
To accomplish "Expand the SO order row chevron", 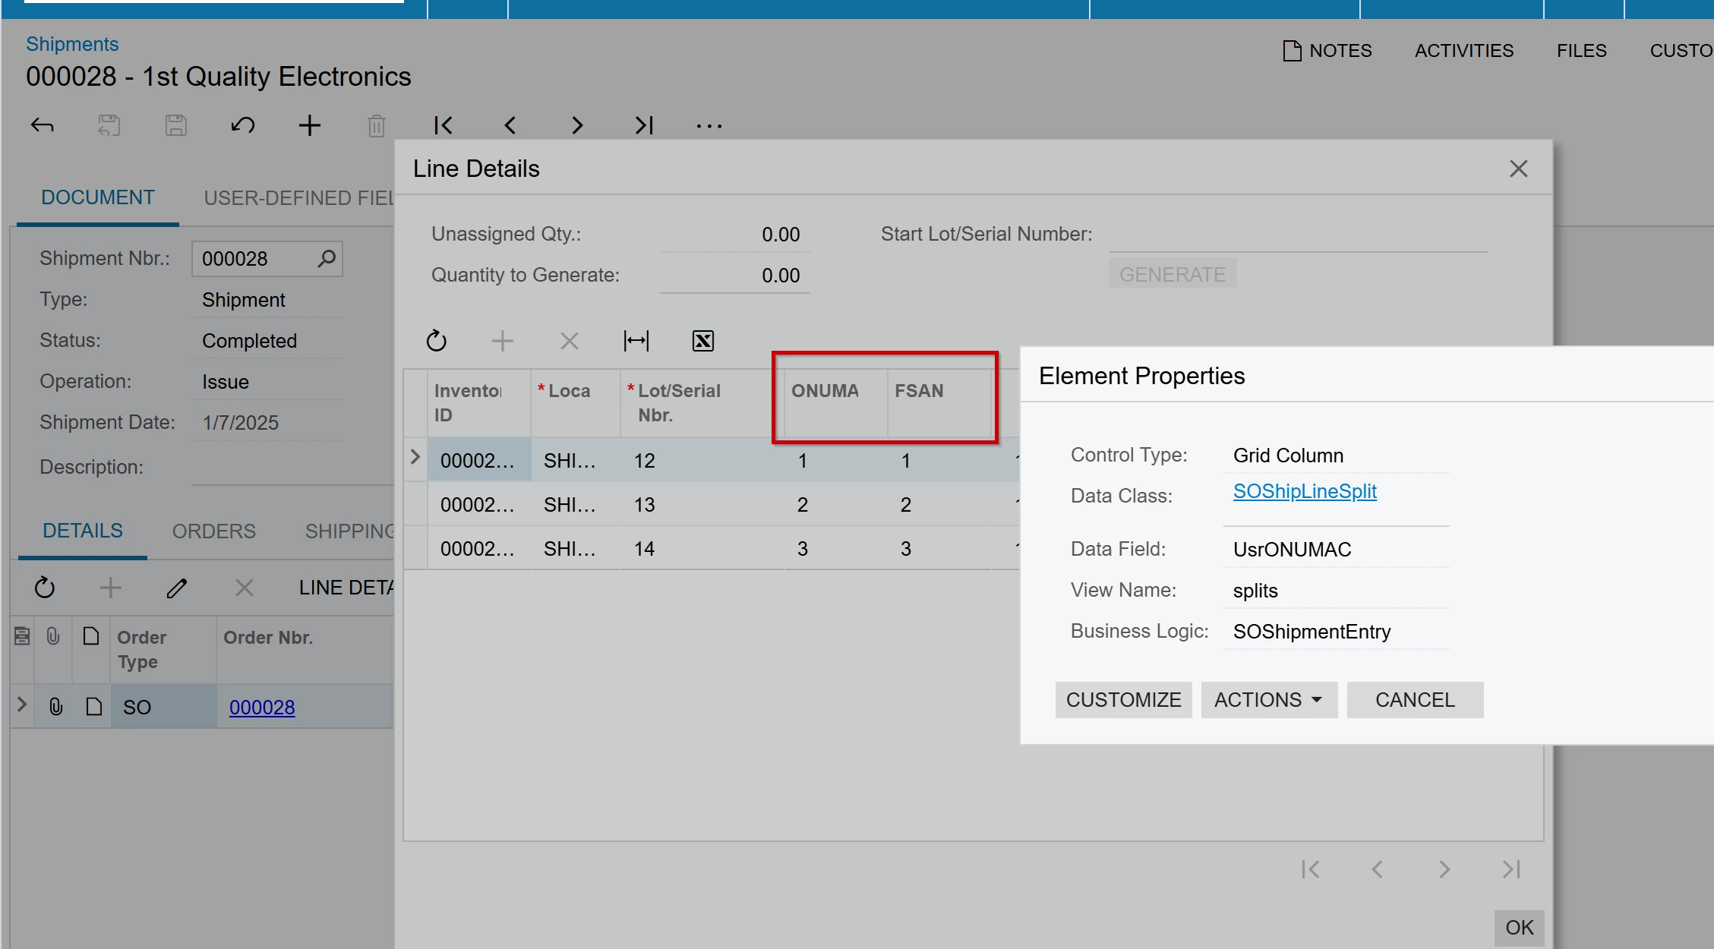I will [22, 705].
